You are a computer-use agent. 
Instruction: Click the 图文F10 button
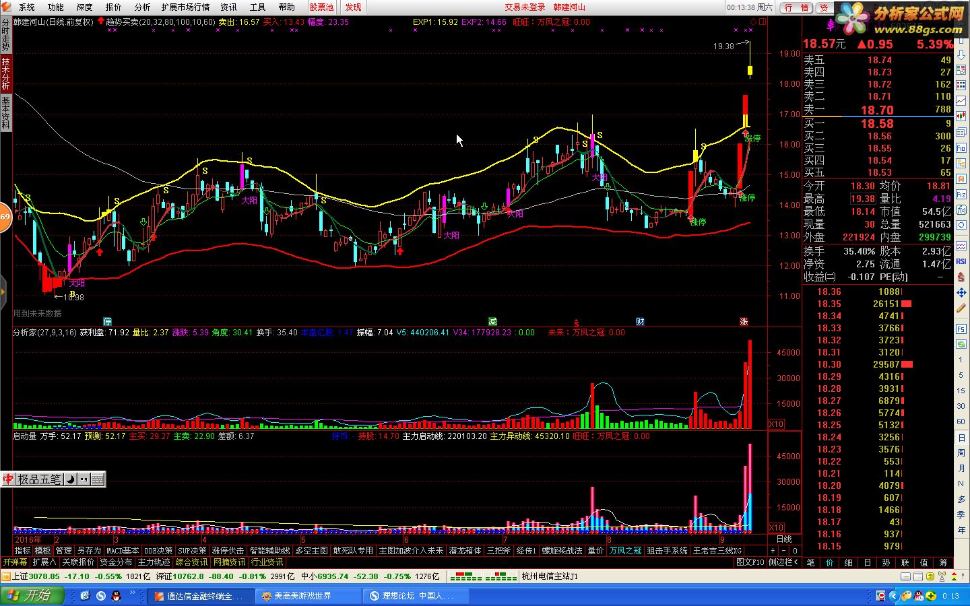[750, 562]
